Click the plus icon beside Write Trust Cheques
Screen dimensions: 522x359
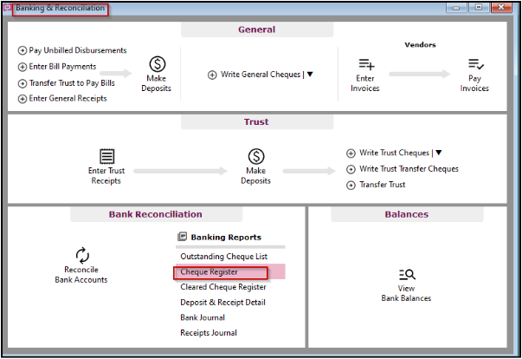(351, 153)
